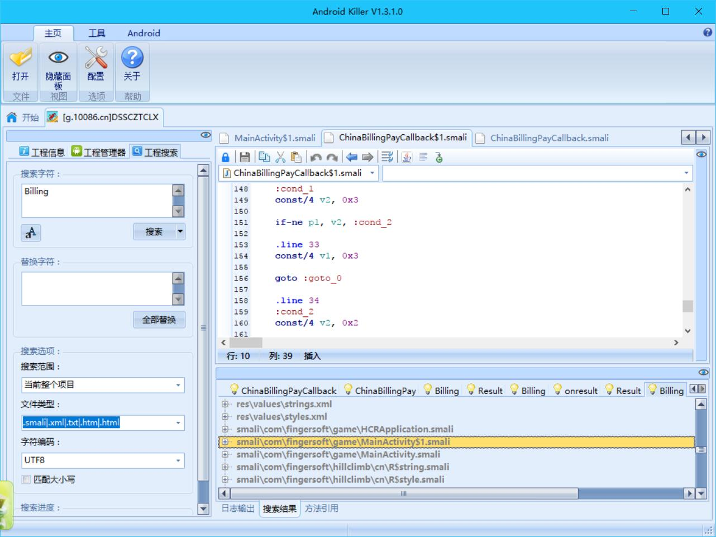
Task: Click the scissors cut icon
Action: [x=280, y=158]
